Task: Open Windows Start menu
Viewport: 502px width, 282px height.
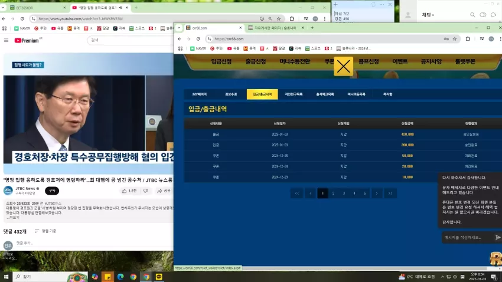Action: 6,277
